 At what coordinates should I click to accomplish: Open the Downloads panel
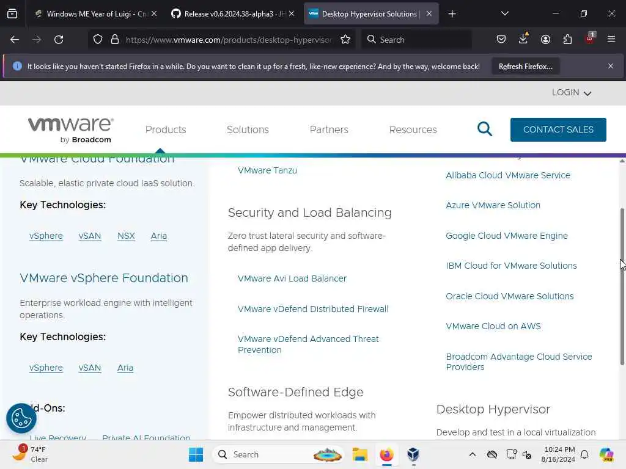tap(523, 38)
